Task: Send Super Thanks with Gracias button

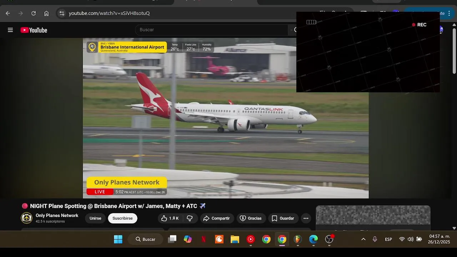Action: point(251,218)
